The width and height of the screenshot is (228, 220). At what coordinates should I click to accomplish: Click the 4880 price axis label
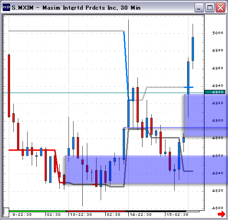218,138
